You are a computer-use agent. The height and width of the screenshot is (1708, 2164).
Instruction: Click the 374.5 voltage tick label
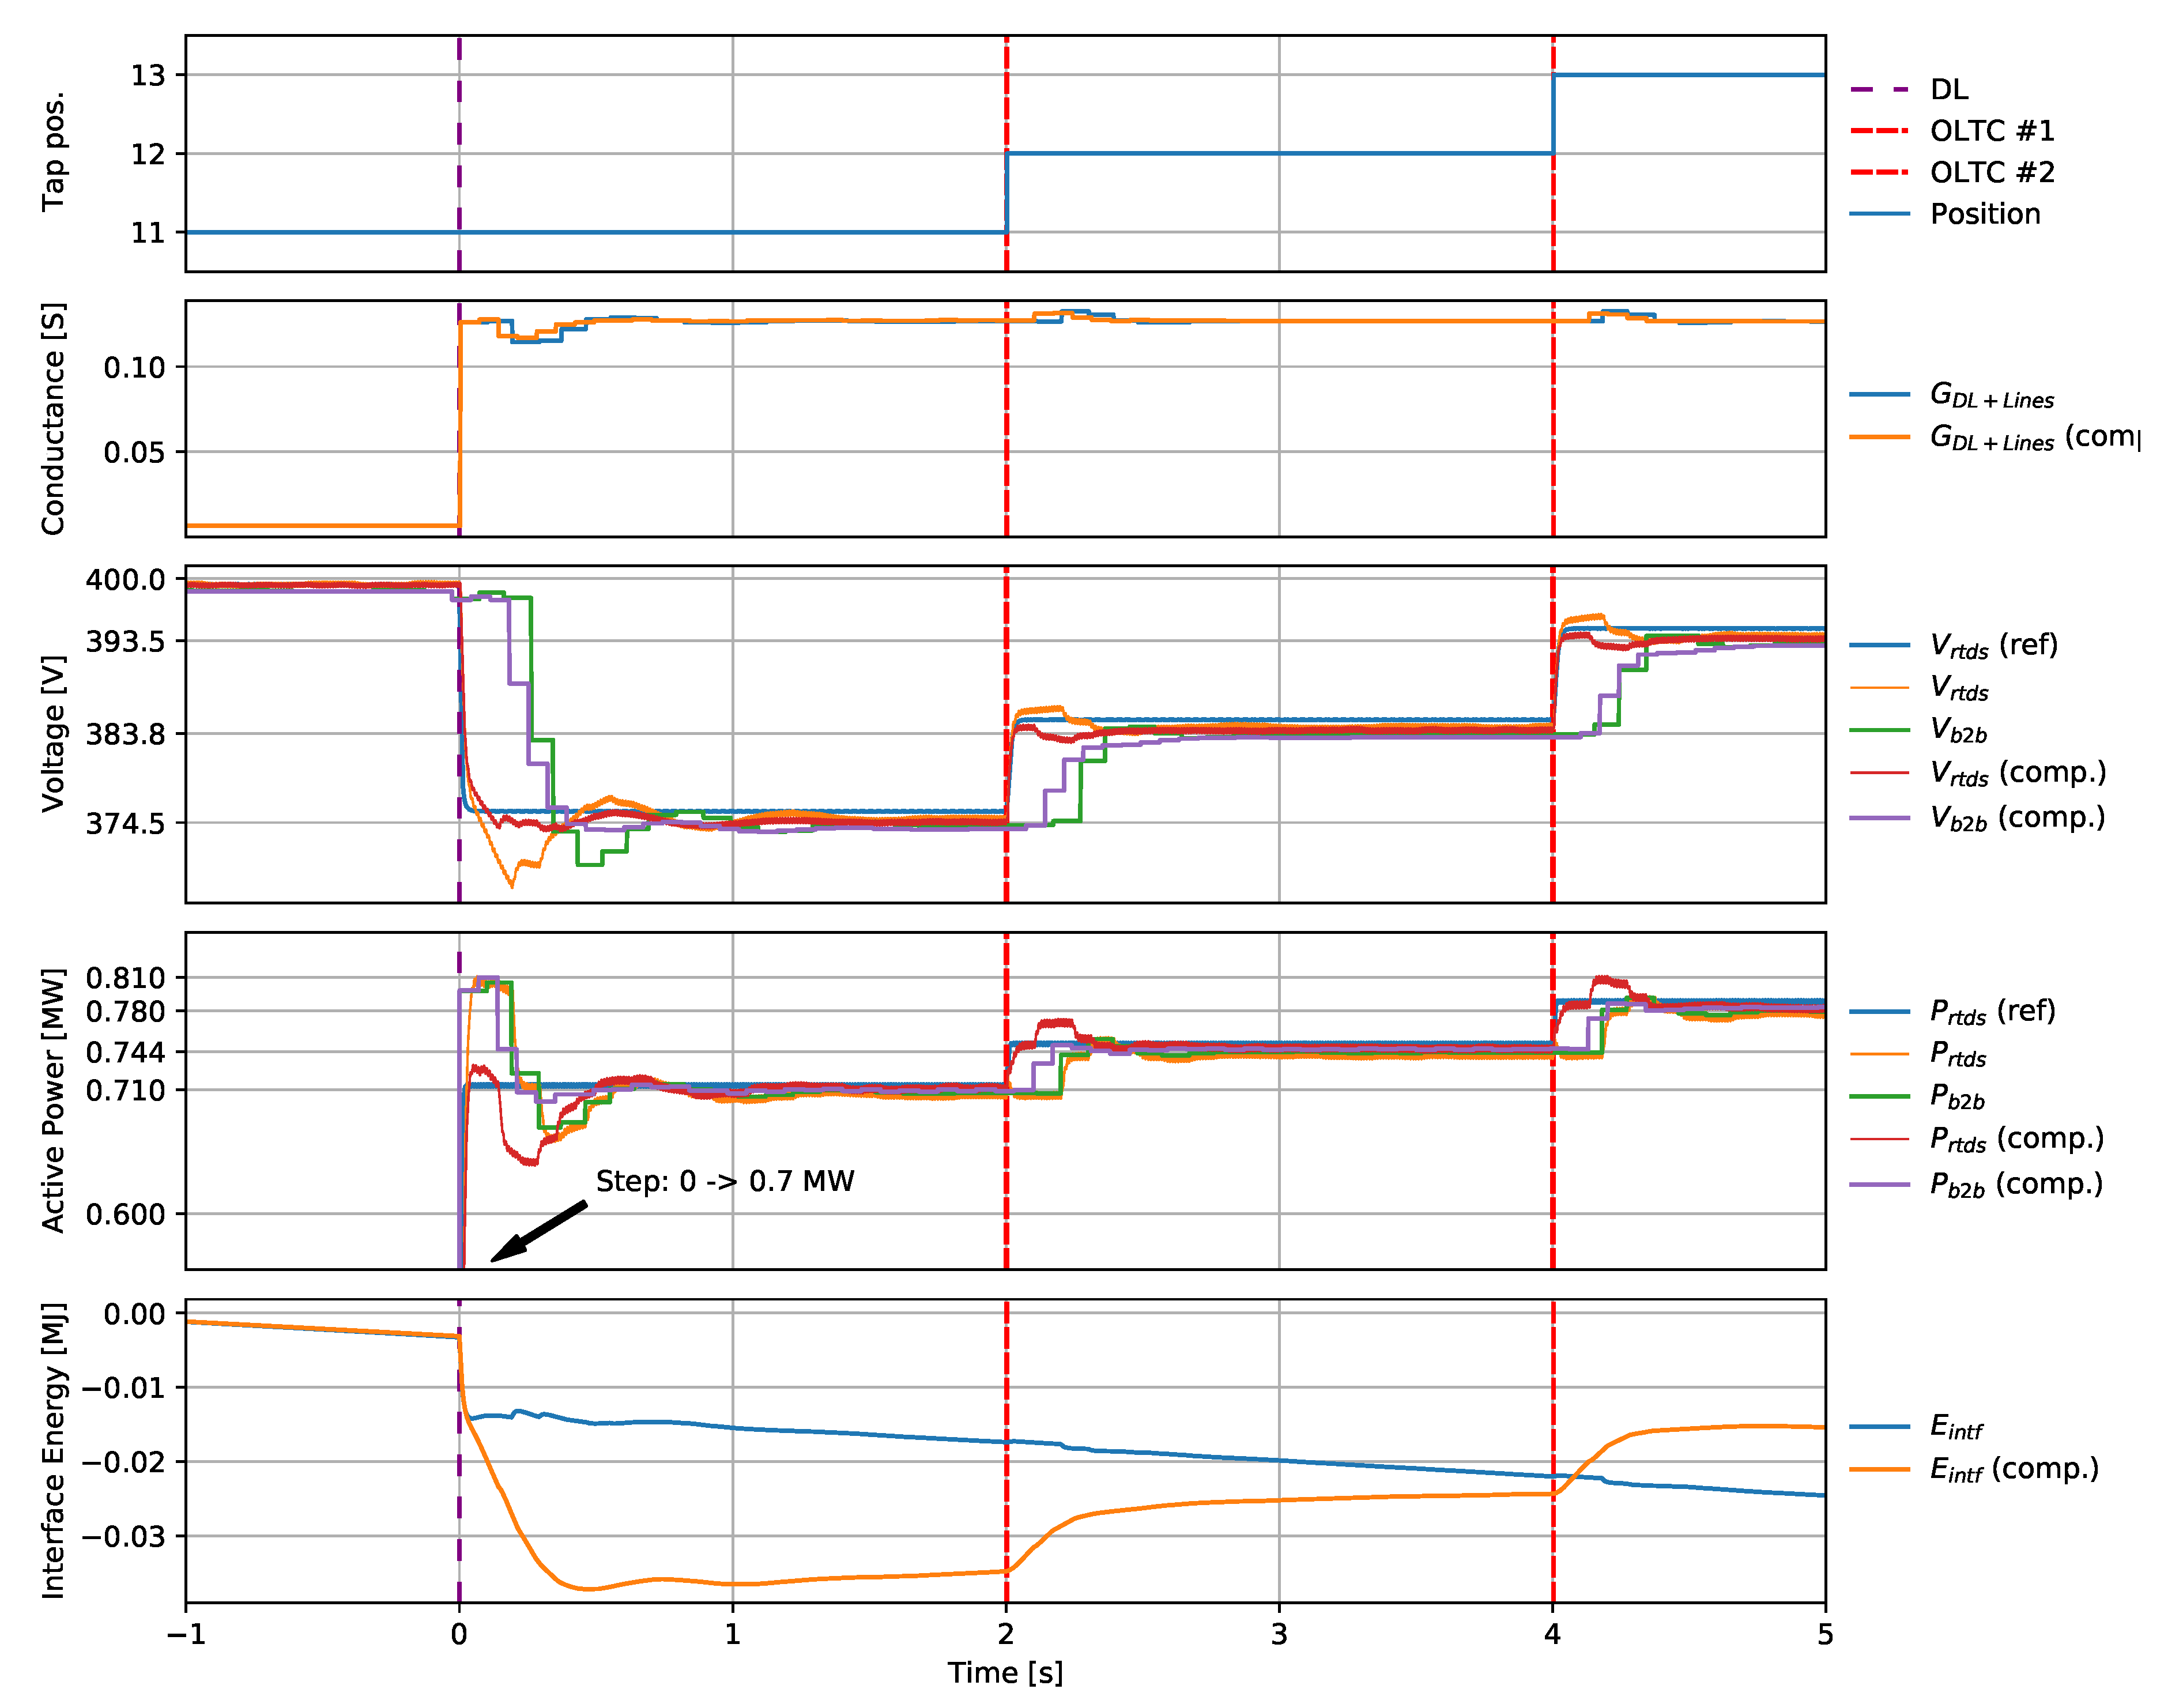point(125,823)
